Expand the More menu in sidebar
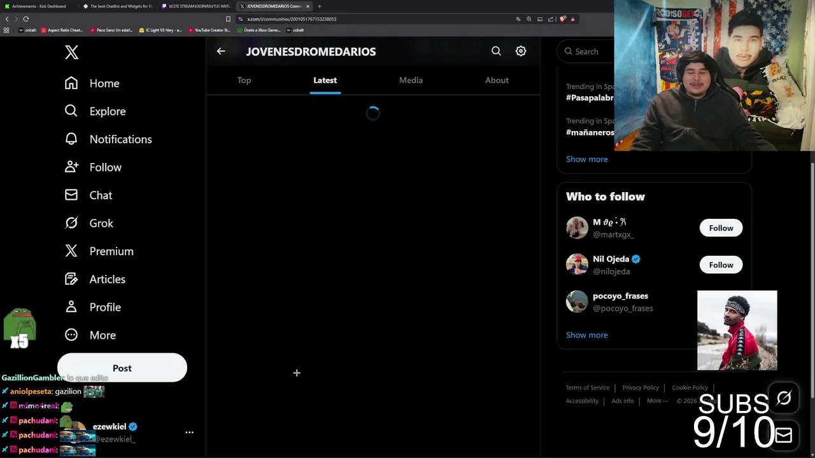This screenshot has width=815, height=458. pyautogui.click(x=90, y=335)
